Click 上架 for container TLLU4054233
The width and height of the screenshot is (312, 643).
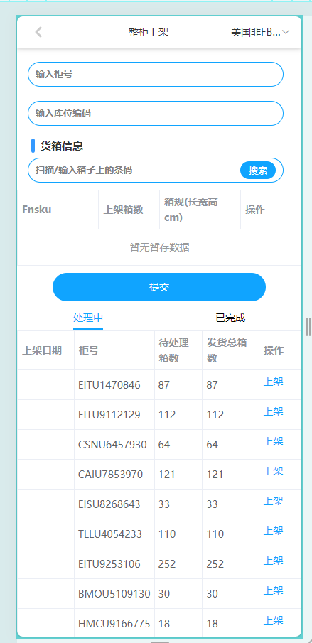coord(273,531)
